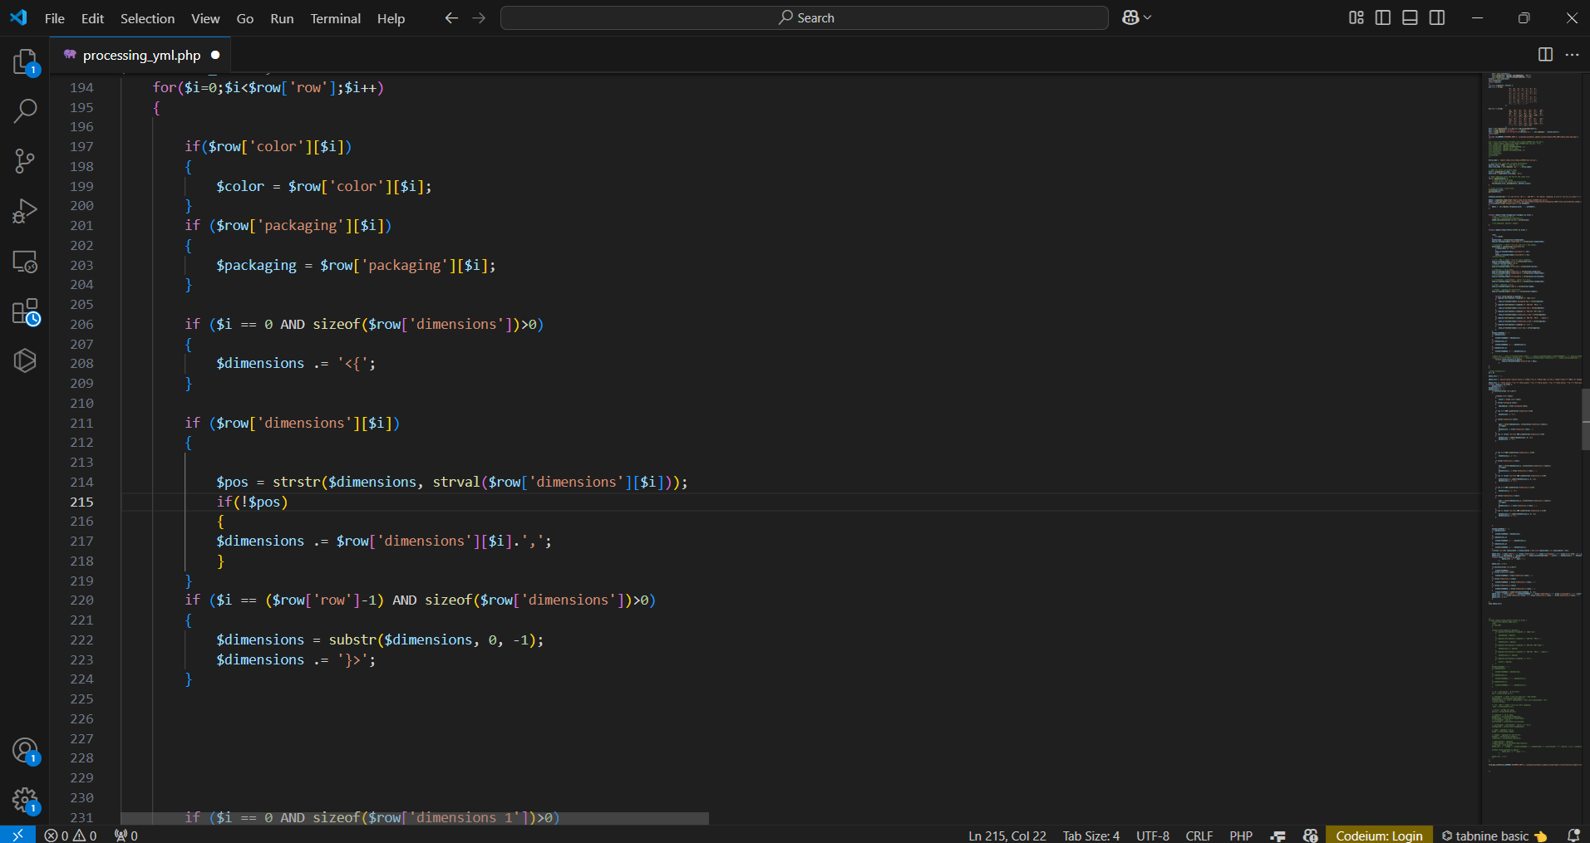The width and height of the screenshot is (1590, 843).
Task: Expand the Copilot chat dropdown arrow
Action: (x=1148, y=17)
